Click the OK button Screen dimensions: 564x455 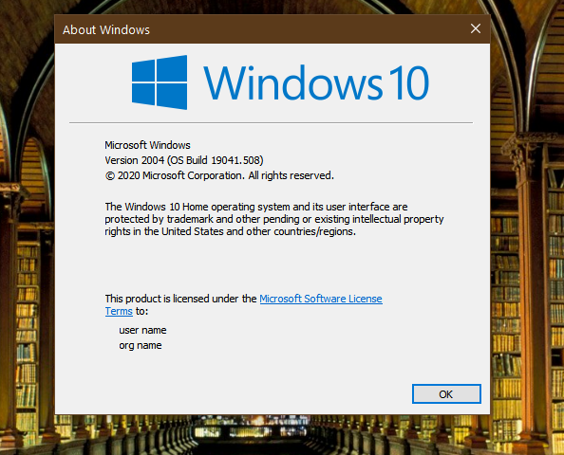[x=446, y=394]
